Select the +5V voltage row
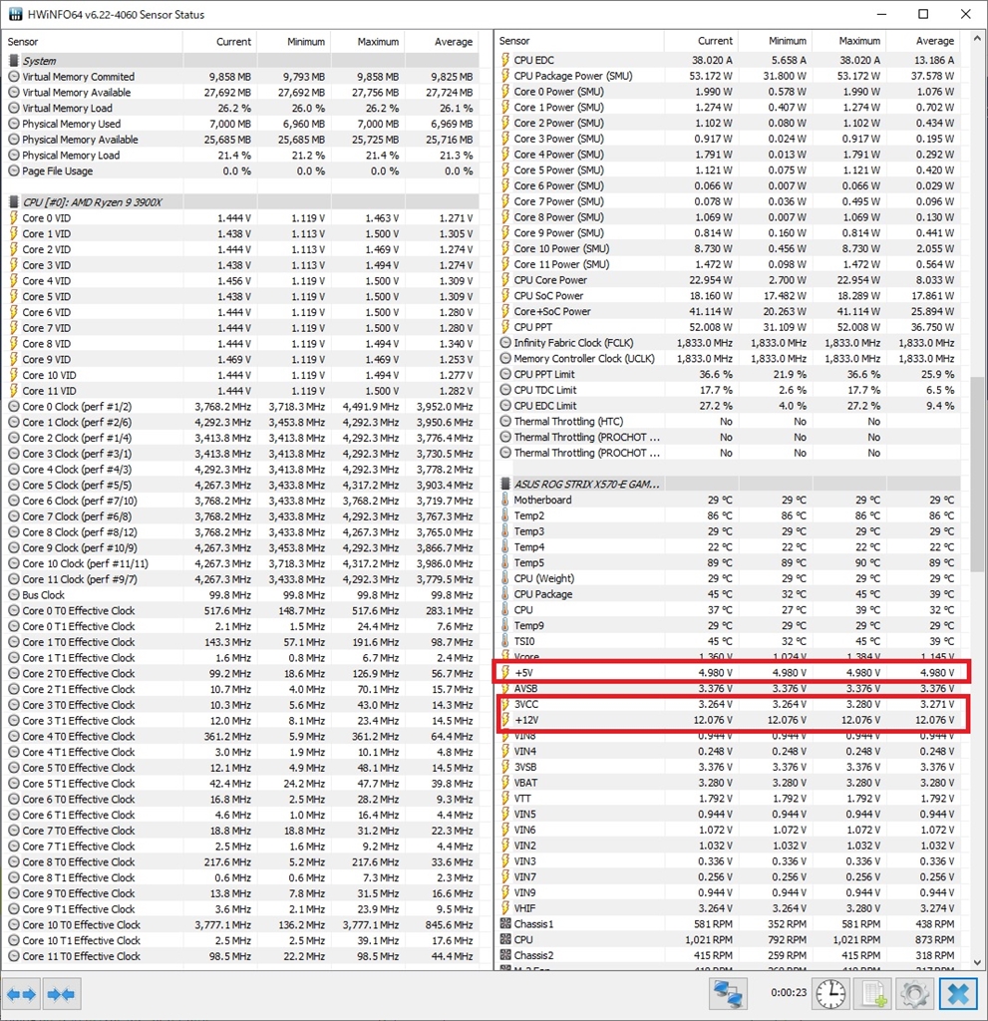Screen dimensions: 988x1021 (728, 673)
